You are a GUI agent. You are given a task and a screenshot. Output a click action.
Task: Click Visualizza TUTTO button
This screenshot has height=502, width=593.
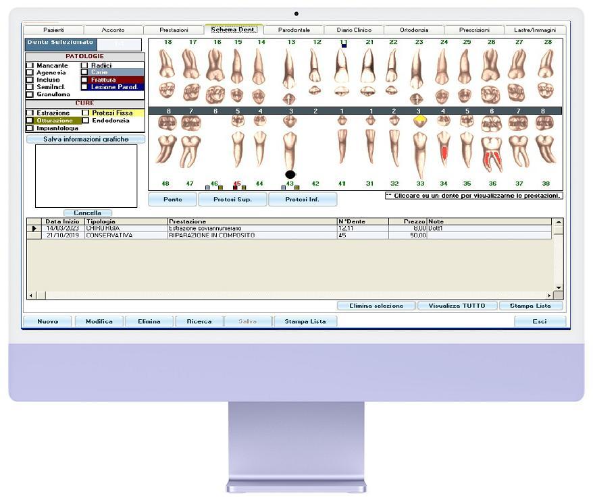click(457, 306)
